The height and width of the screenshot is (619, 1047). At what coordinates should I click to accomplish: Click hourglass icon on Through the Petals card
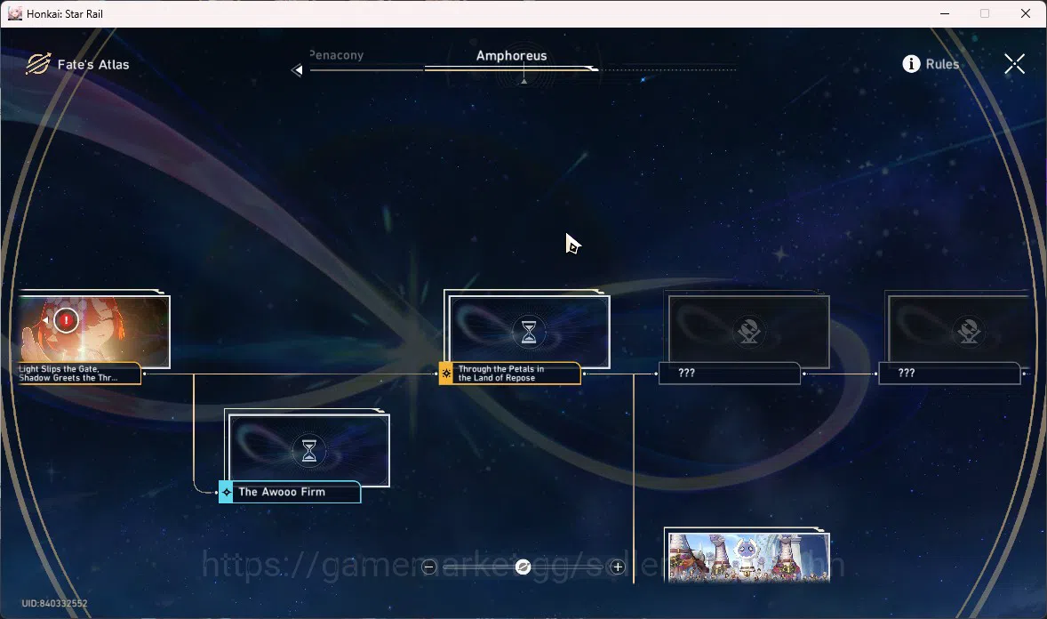pos(528,332)
